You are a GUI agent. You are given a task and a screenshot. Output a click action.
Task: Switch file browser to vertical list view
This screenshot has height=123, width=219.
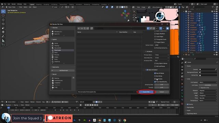coord(148,28)
